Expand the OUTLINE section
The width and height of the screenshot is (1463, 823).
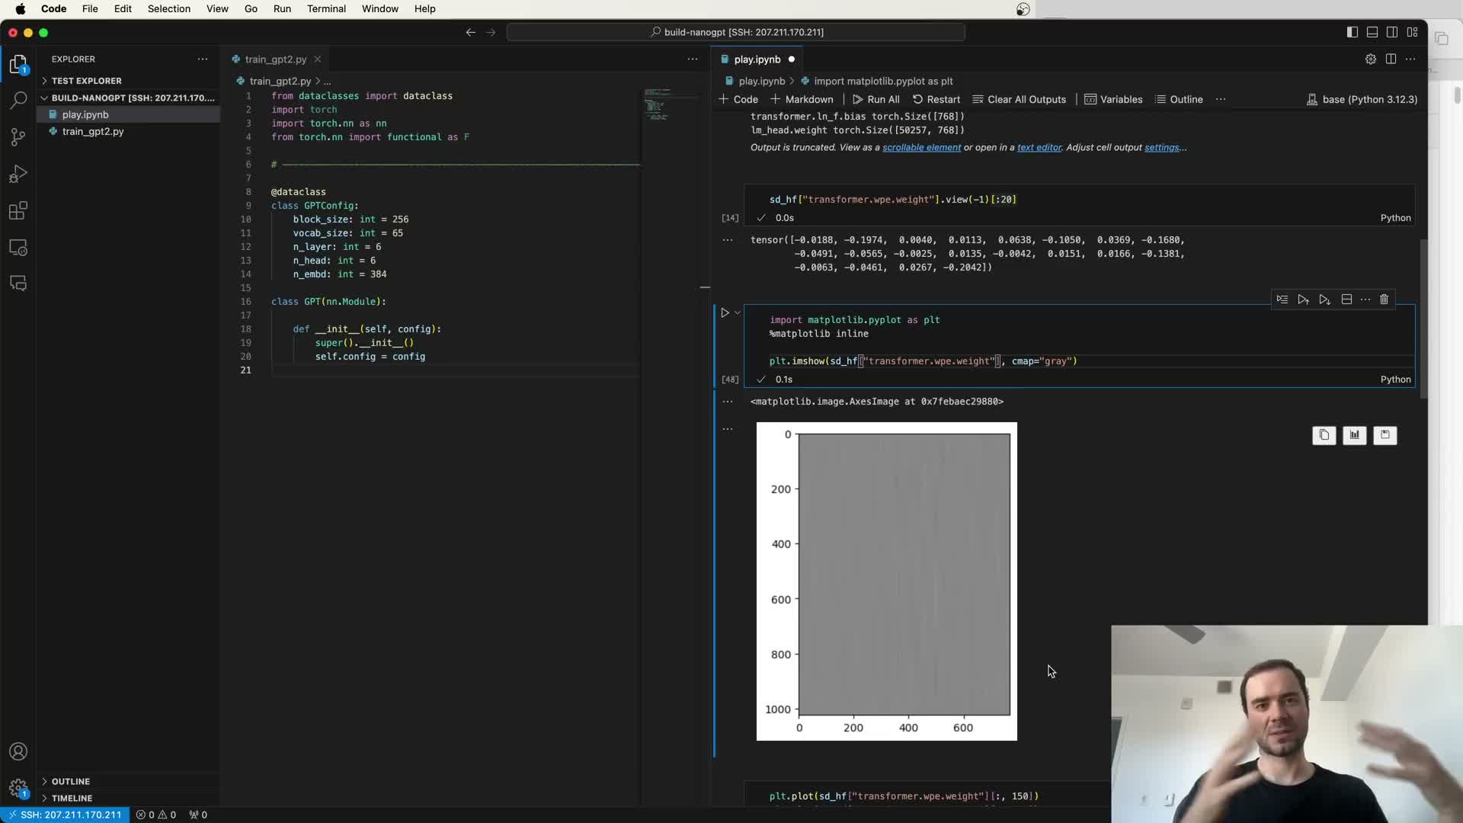(71, 781)
